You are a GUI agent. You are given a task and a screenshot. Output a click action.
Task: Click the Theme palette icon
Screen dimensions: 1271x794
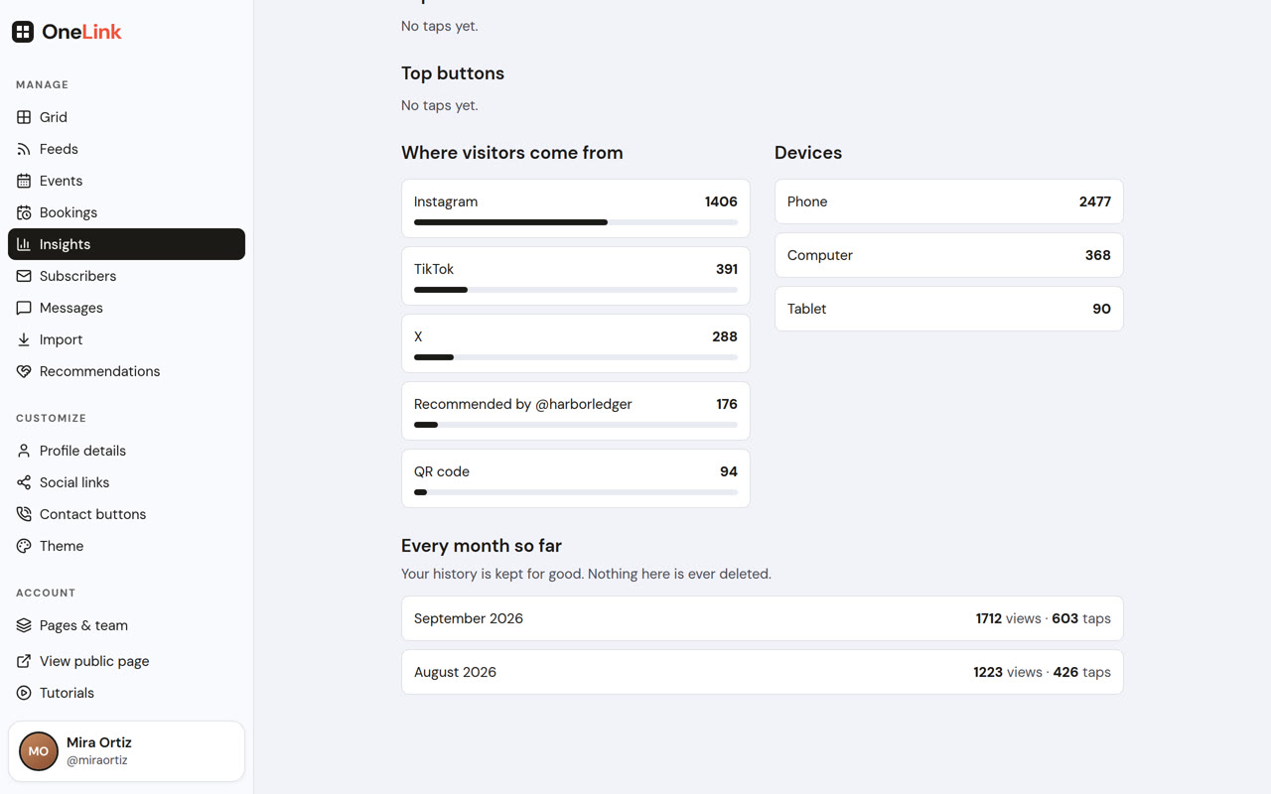click(x=24, y=546)
